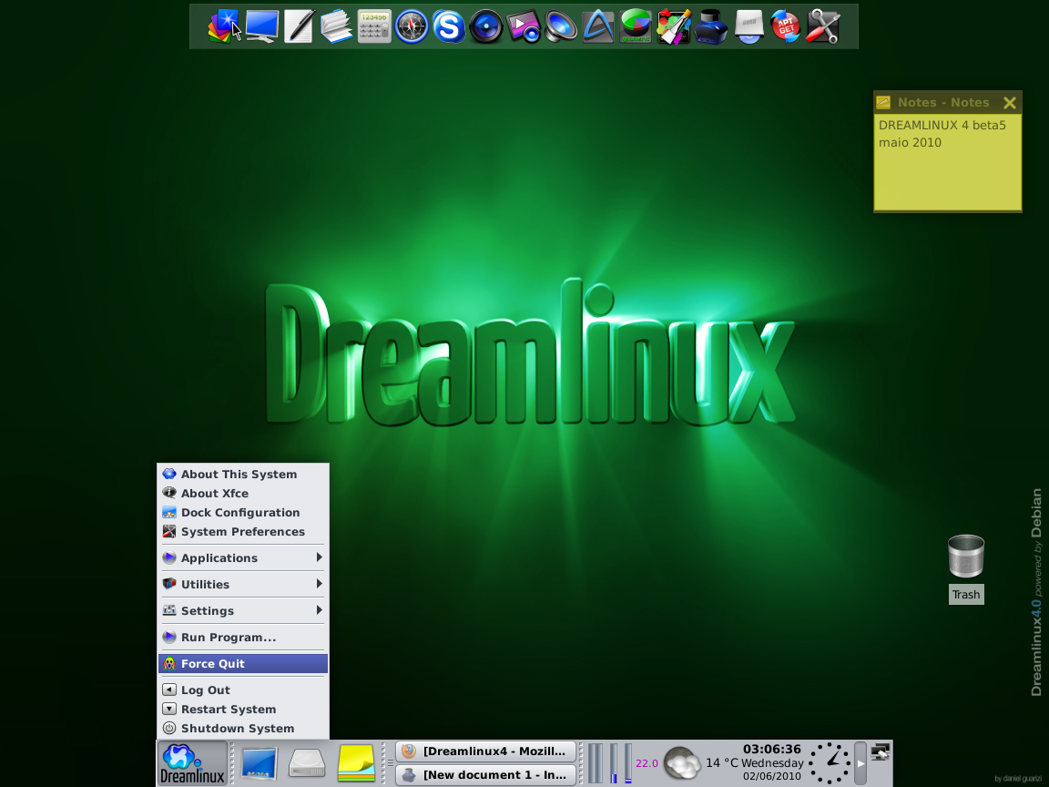Expand the Settings submenu

pos(243,610)
